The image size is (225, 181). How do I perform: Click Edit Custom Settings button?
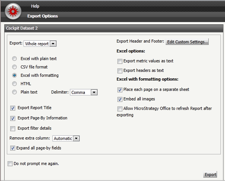click(187, 42)
